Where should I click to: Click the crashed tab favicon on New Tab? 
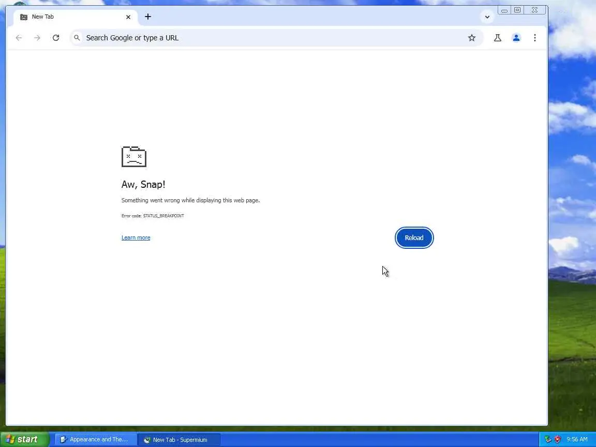point(24,17)
